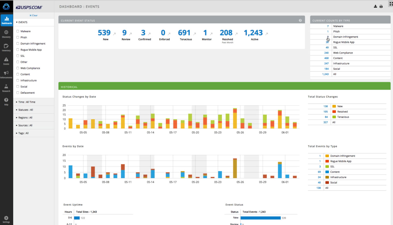Expand the Time : All Time filter
This screenshot has width=393, height=225.
click(27, 102)
